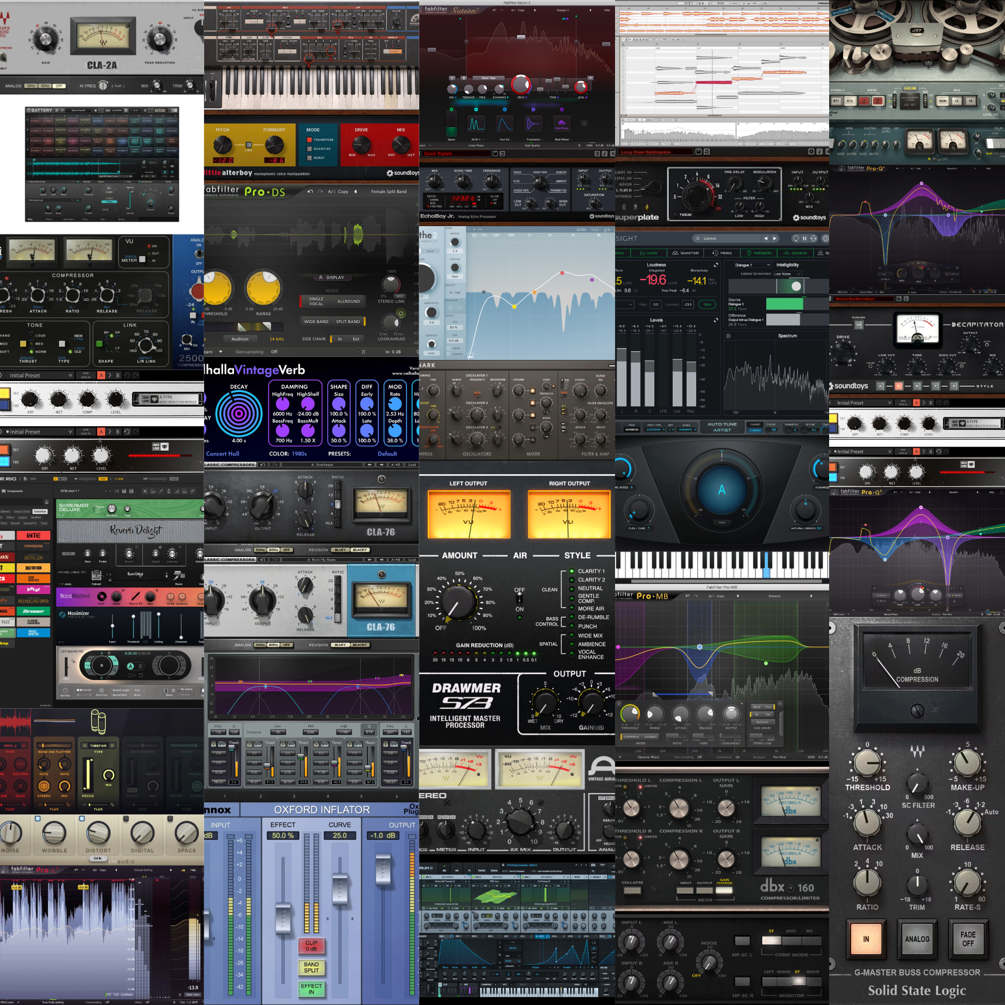Reload the MasterBusWarmBeef preset icon
Screen dimensions: 1005x1005
pyautogui.click(x=906, y=298)
